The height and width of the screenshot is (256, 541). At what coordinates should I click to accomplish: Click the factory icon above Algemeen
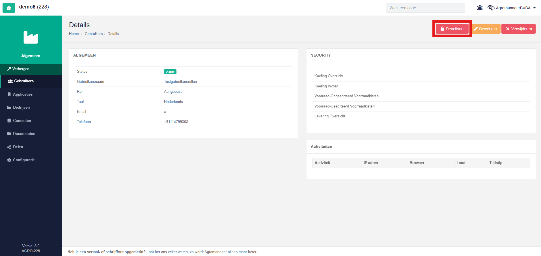31,37
